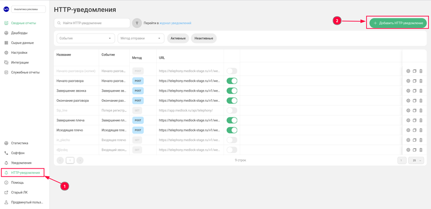The height and width of the screenshot is (209, 431).
Task: Click the page number input in pagination
Action: 401,161
